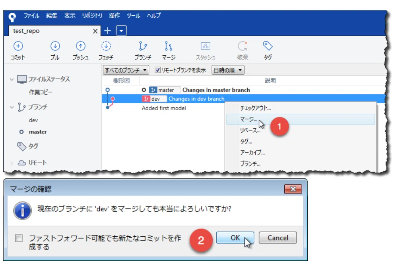Click the master commit graph node

108,90
